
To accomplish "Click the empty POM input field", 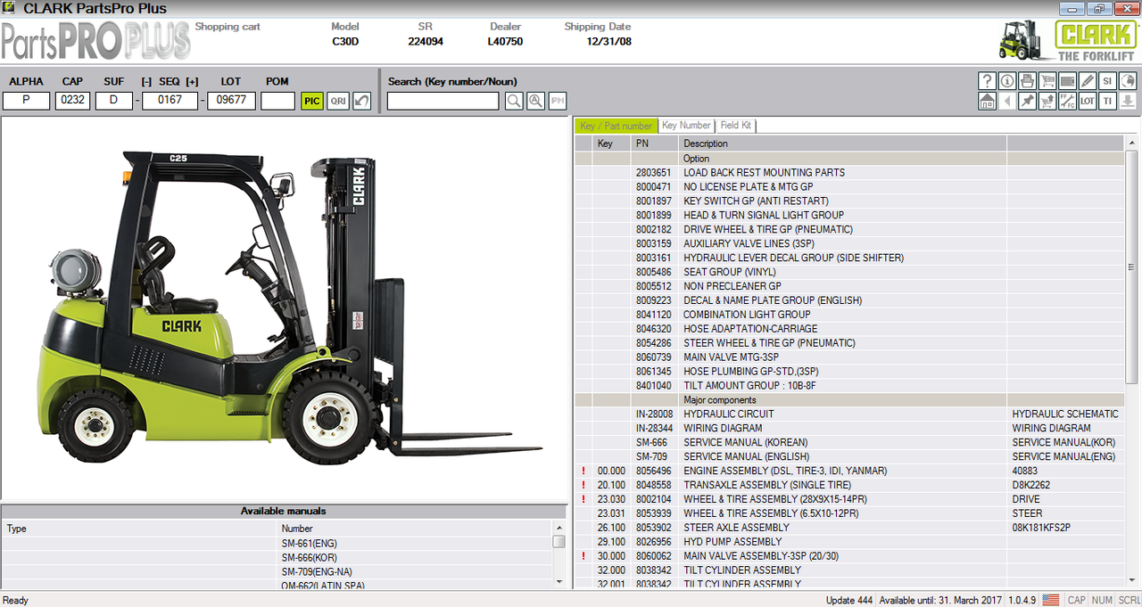I will pyautogui.click(x=278, y=101).
